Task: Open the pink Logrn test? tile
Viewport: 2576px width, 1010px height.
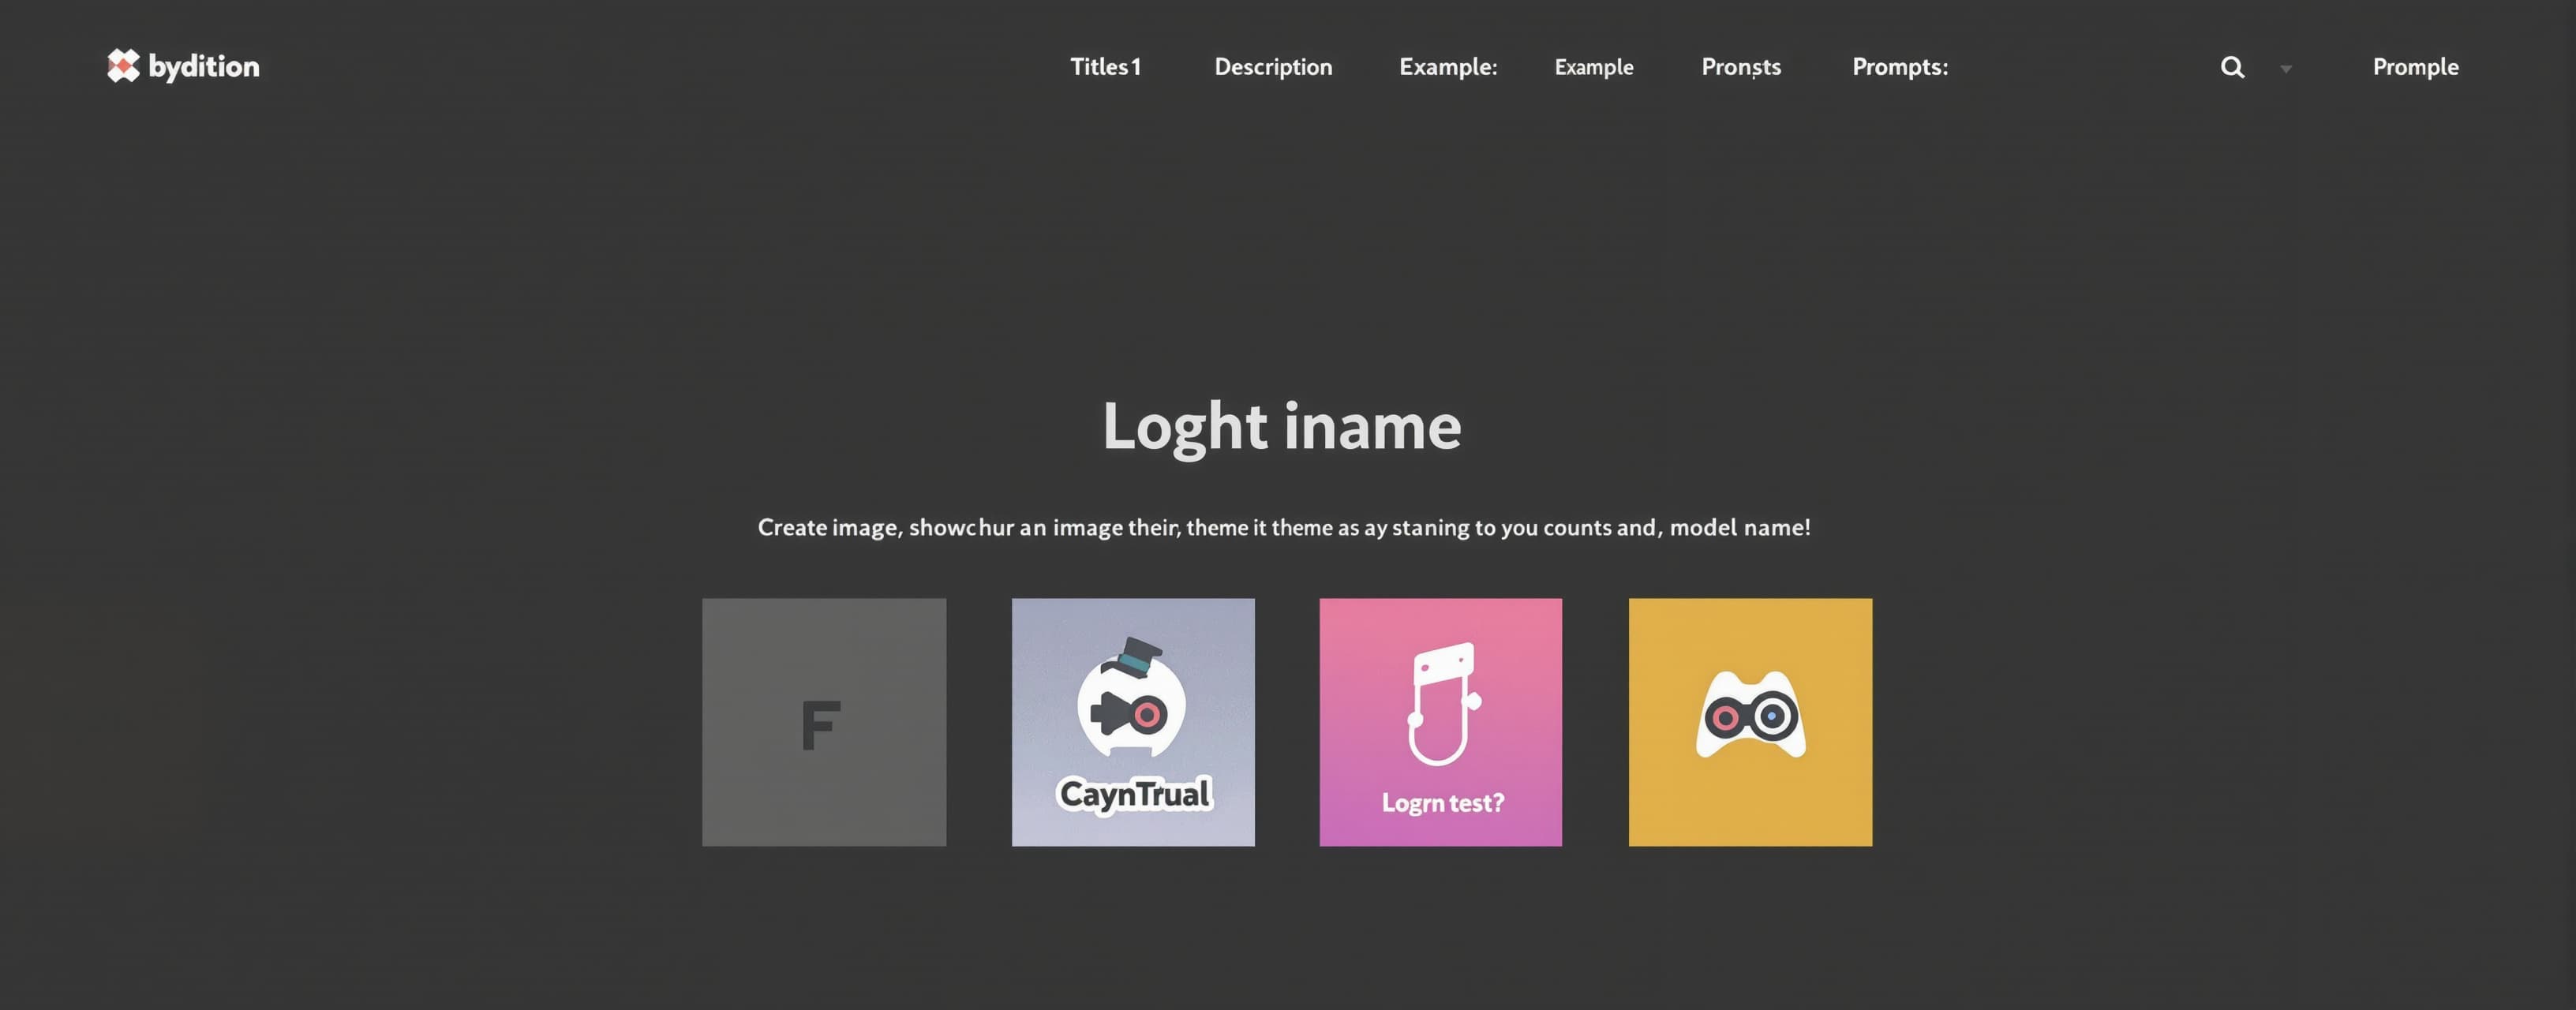Action: tap(1440, 722)
